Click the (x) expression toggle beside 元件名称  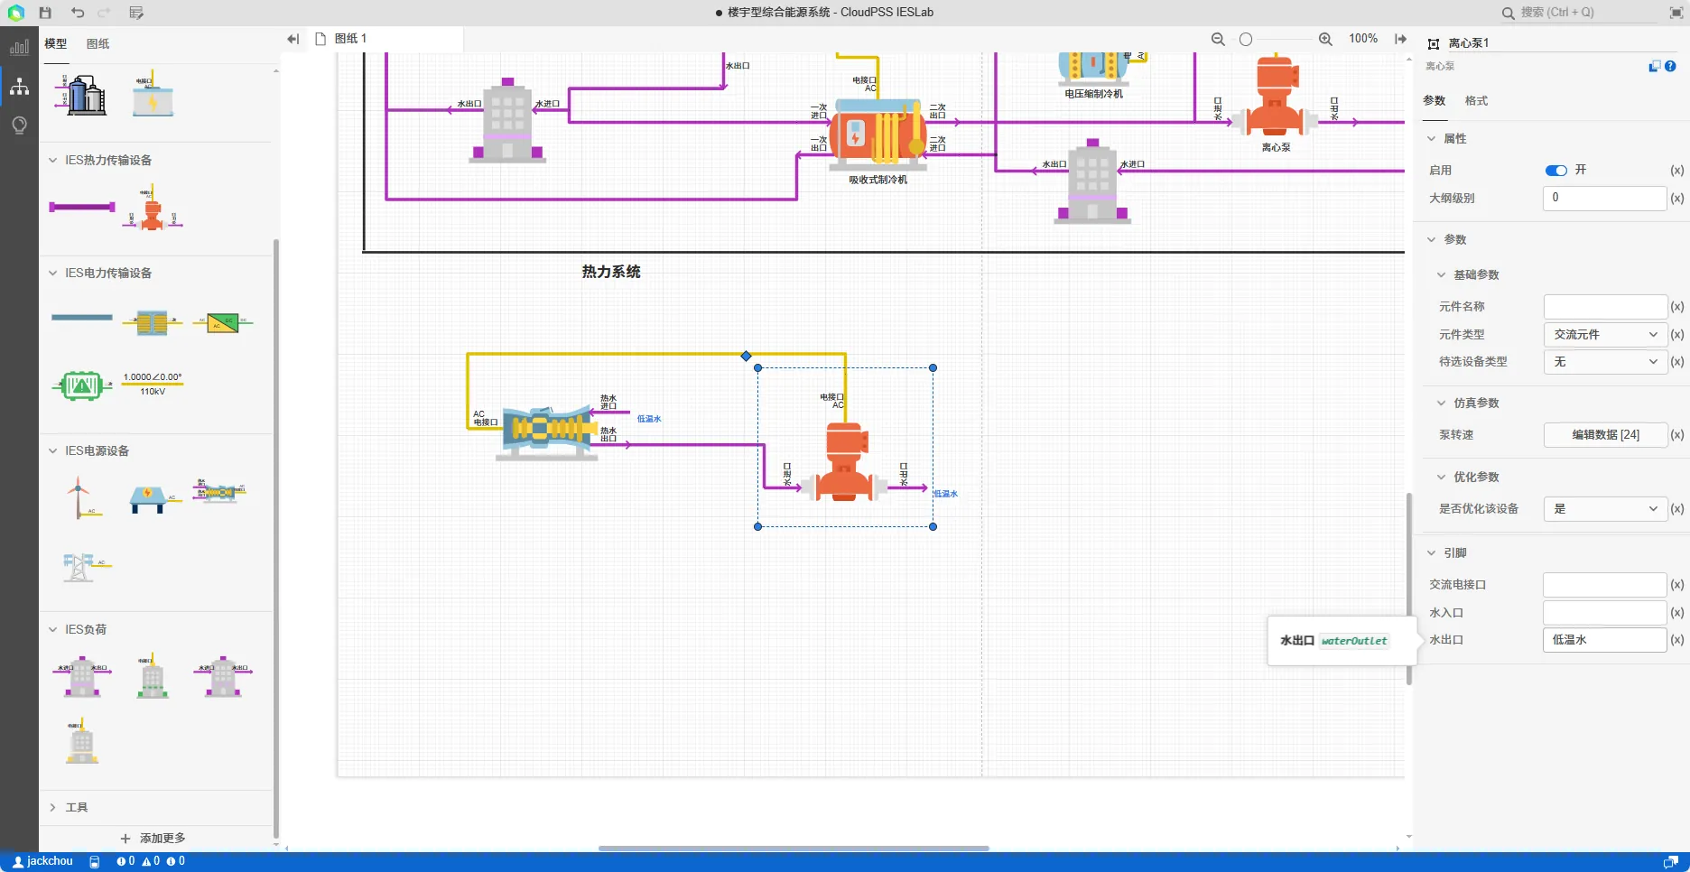coord(1676,307)
